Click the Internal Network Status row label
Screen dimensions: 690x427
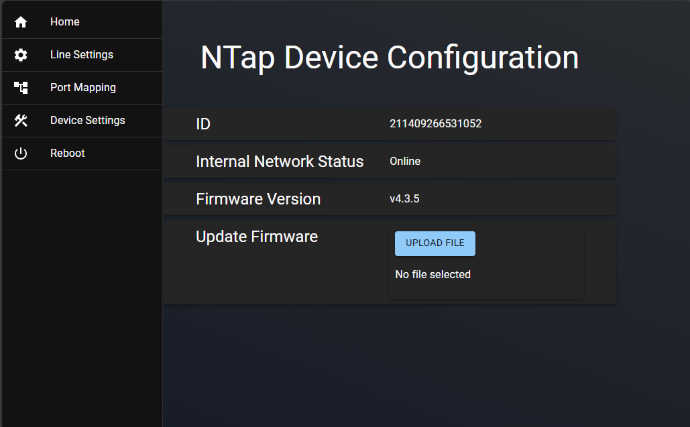[280, 162]
